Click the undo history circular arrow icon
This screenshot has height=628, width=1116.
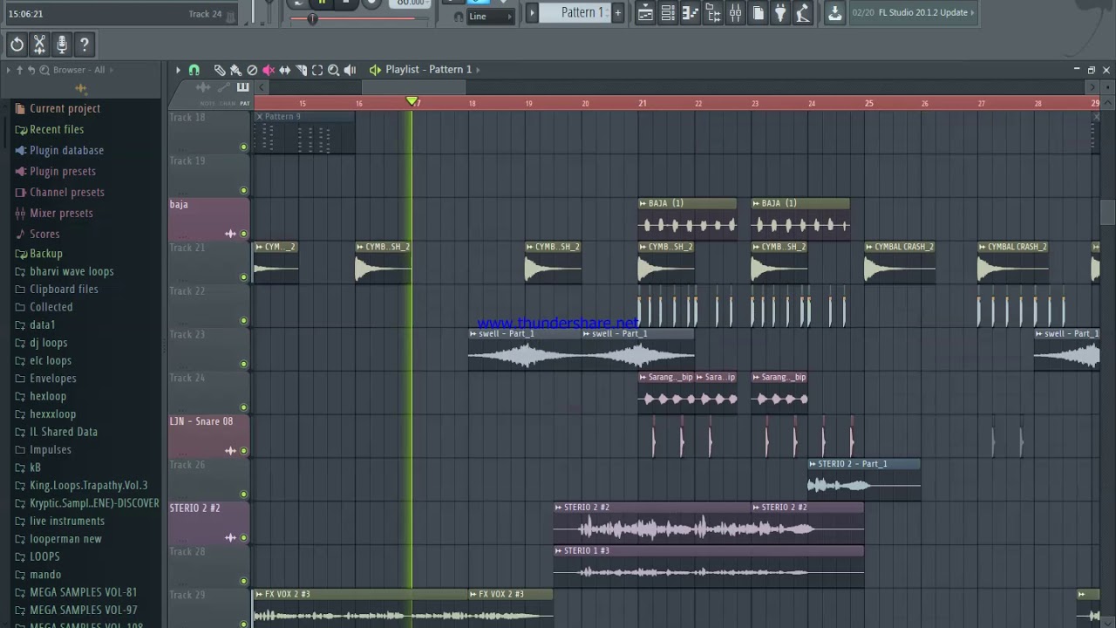[17, 44]
